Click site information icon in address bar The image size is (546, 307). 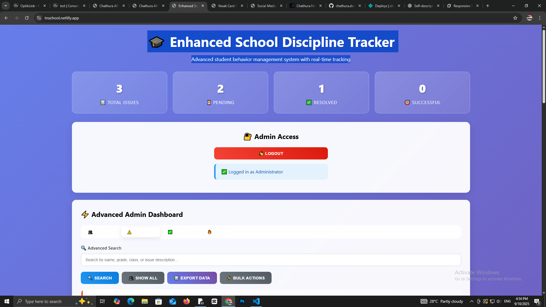pyautogui.click(x=39, y=18)
